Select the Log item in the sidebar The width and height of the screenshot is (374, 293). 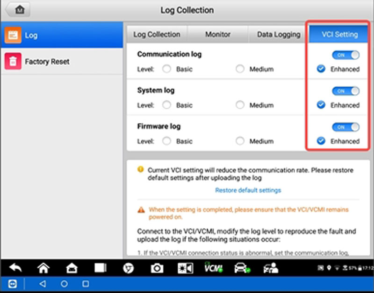[62, 35]
